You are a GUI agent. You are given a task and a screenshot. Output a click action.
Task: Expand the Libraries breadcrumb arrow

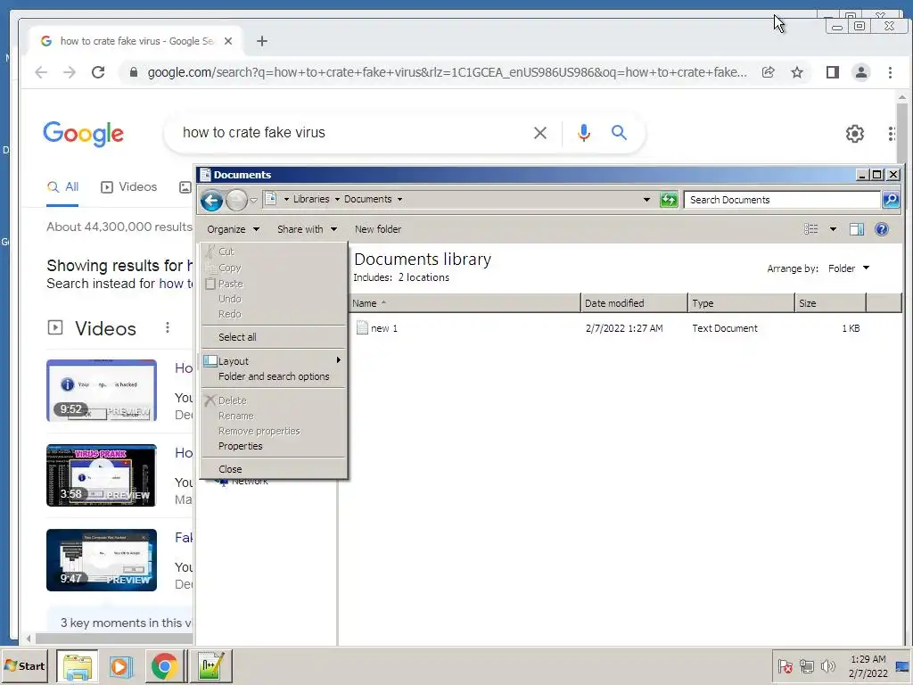point(337,199)
